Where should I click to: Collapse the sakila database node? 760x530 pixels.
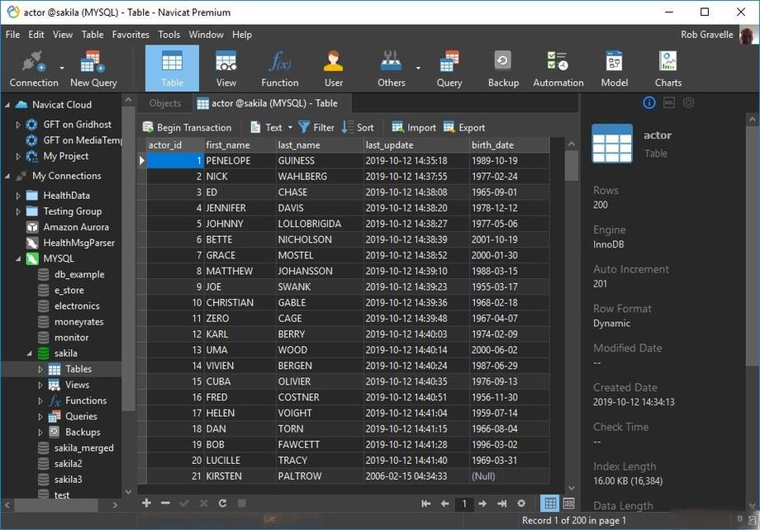[29, 353]
